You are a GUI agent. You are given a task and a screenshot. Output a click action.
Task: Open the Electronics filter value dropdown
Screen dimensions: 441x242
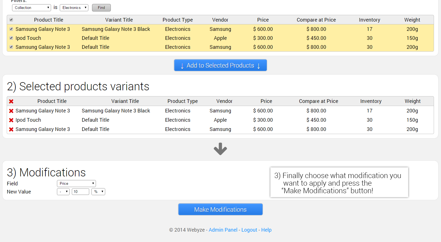74,8
